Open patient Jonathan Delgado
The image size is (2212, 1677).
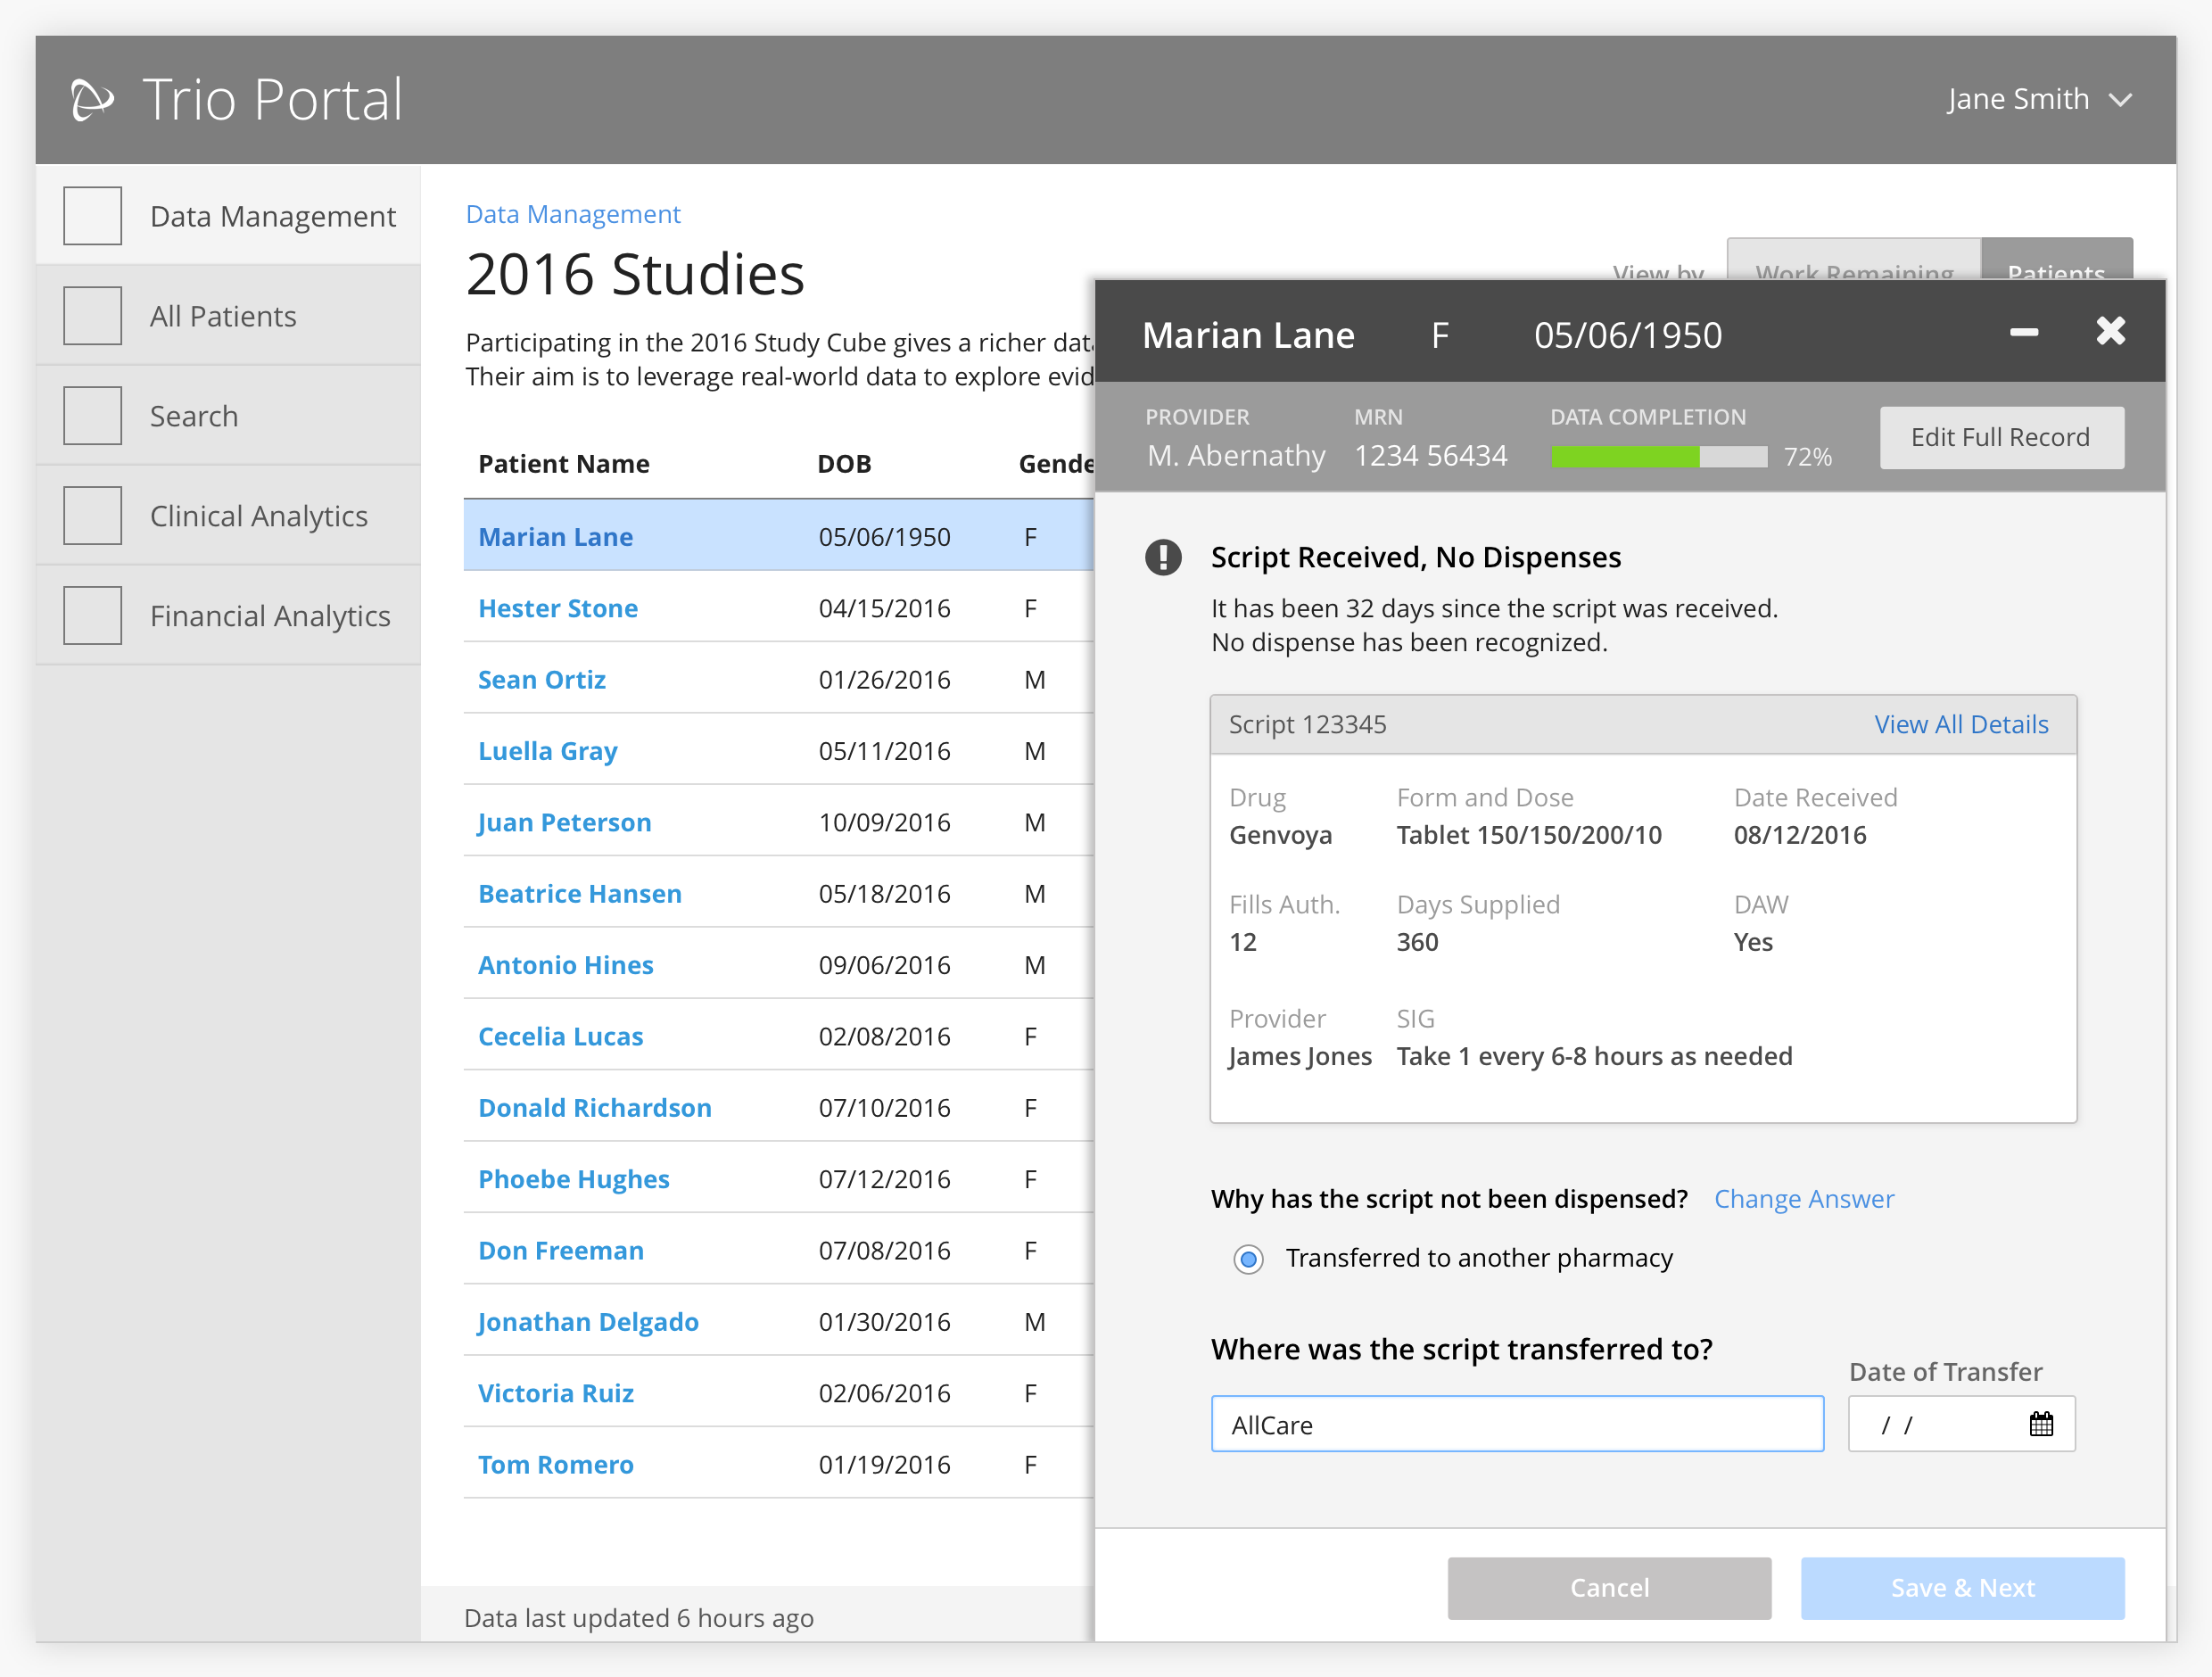point(588,1322)
